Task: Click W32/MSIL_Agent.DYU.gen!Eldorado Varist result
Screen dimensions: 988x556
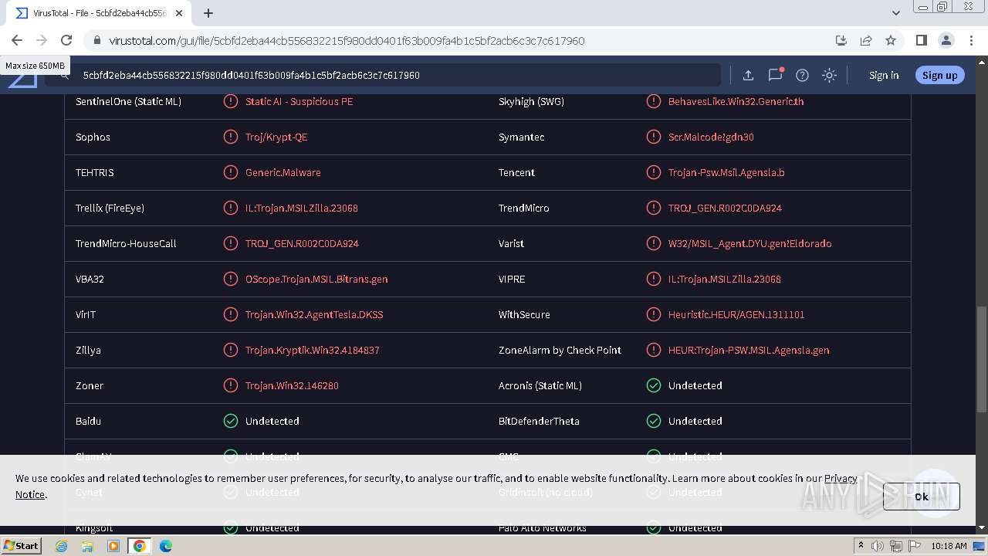Action: (x=749, y=243)
